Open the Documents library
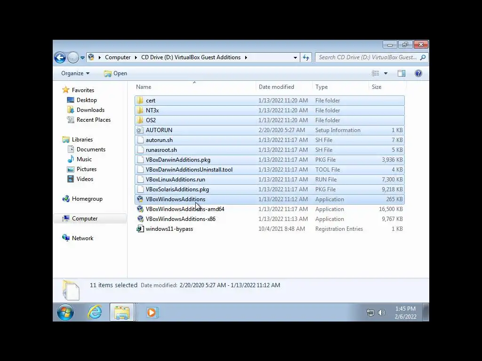482x361 pixels. tap(91, 149)
